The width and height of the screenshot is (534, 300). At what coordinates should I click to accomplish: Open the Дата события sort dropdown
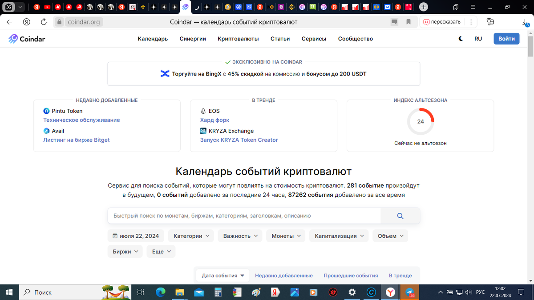(x=223, y=276)
